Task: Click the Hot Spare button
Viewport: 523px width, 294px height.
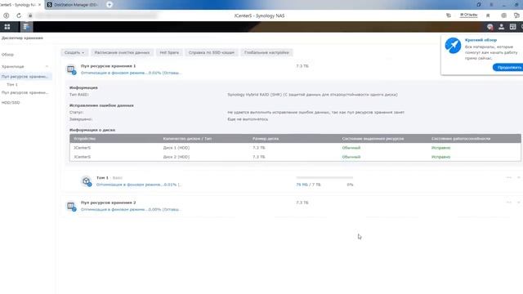Action: [169, 52]
